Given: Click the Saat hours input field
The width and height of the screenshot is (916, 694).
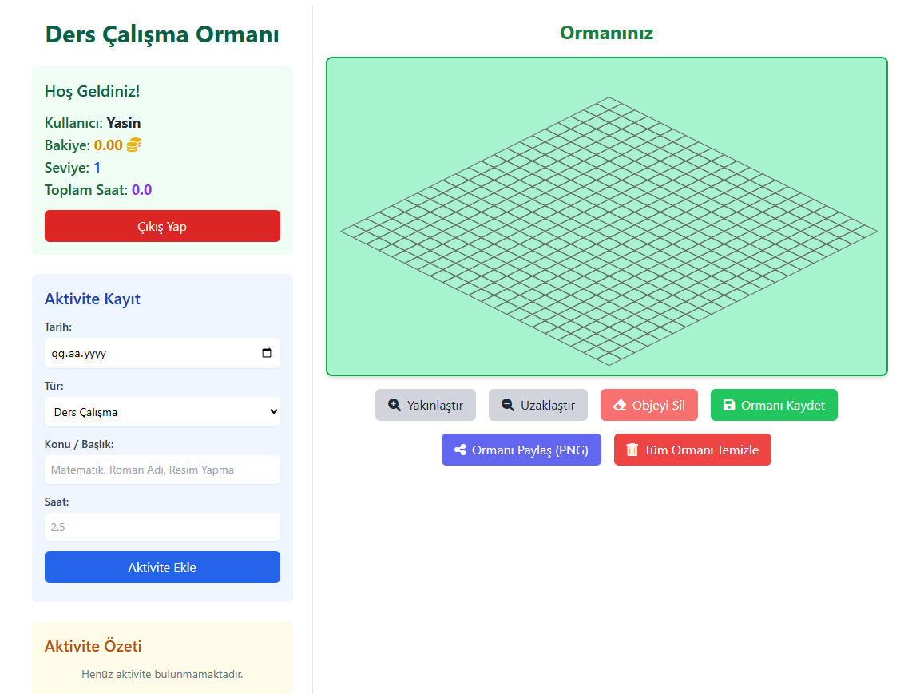Looking at the screenshot, I should point(162,527).
